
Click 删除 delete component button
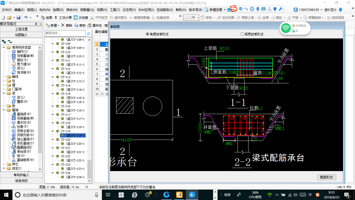pos(67,25)
